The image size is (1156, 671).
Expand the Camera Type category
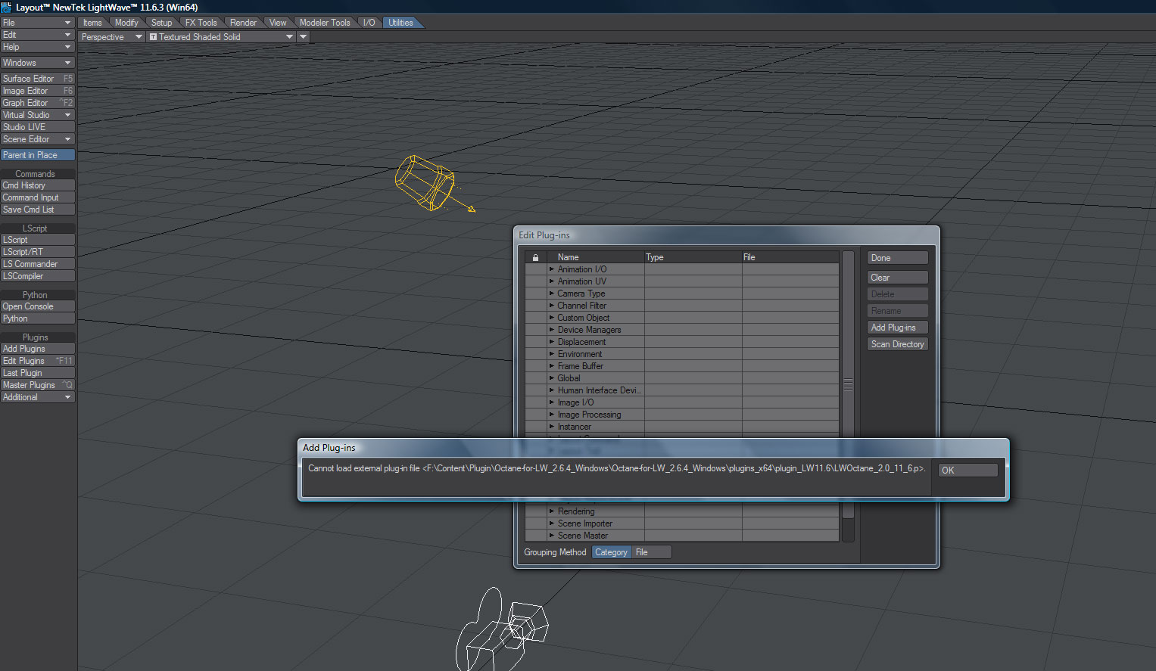pos(552,294)
